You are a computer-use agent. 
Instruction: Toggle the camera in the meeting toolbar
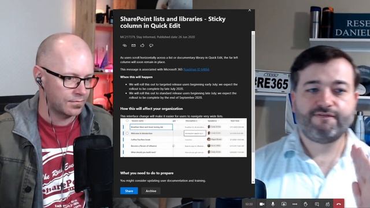[x=262, y=204]
